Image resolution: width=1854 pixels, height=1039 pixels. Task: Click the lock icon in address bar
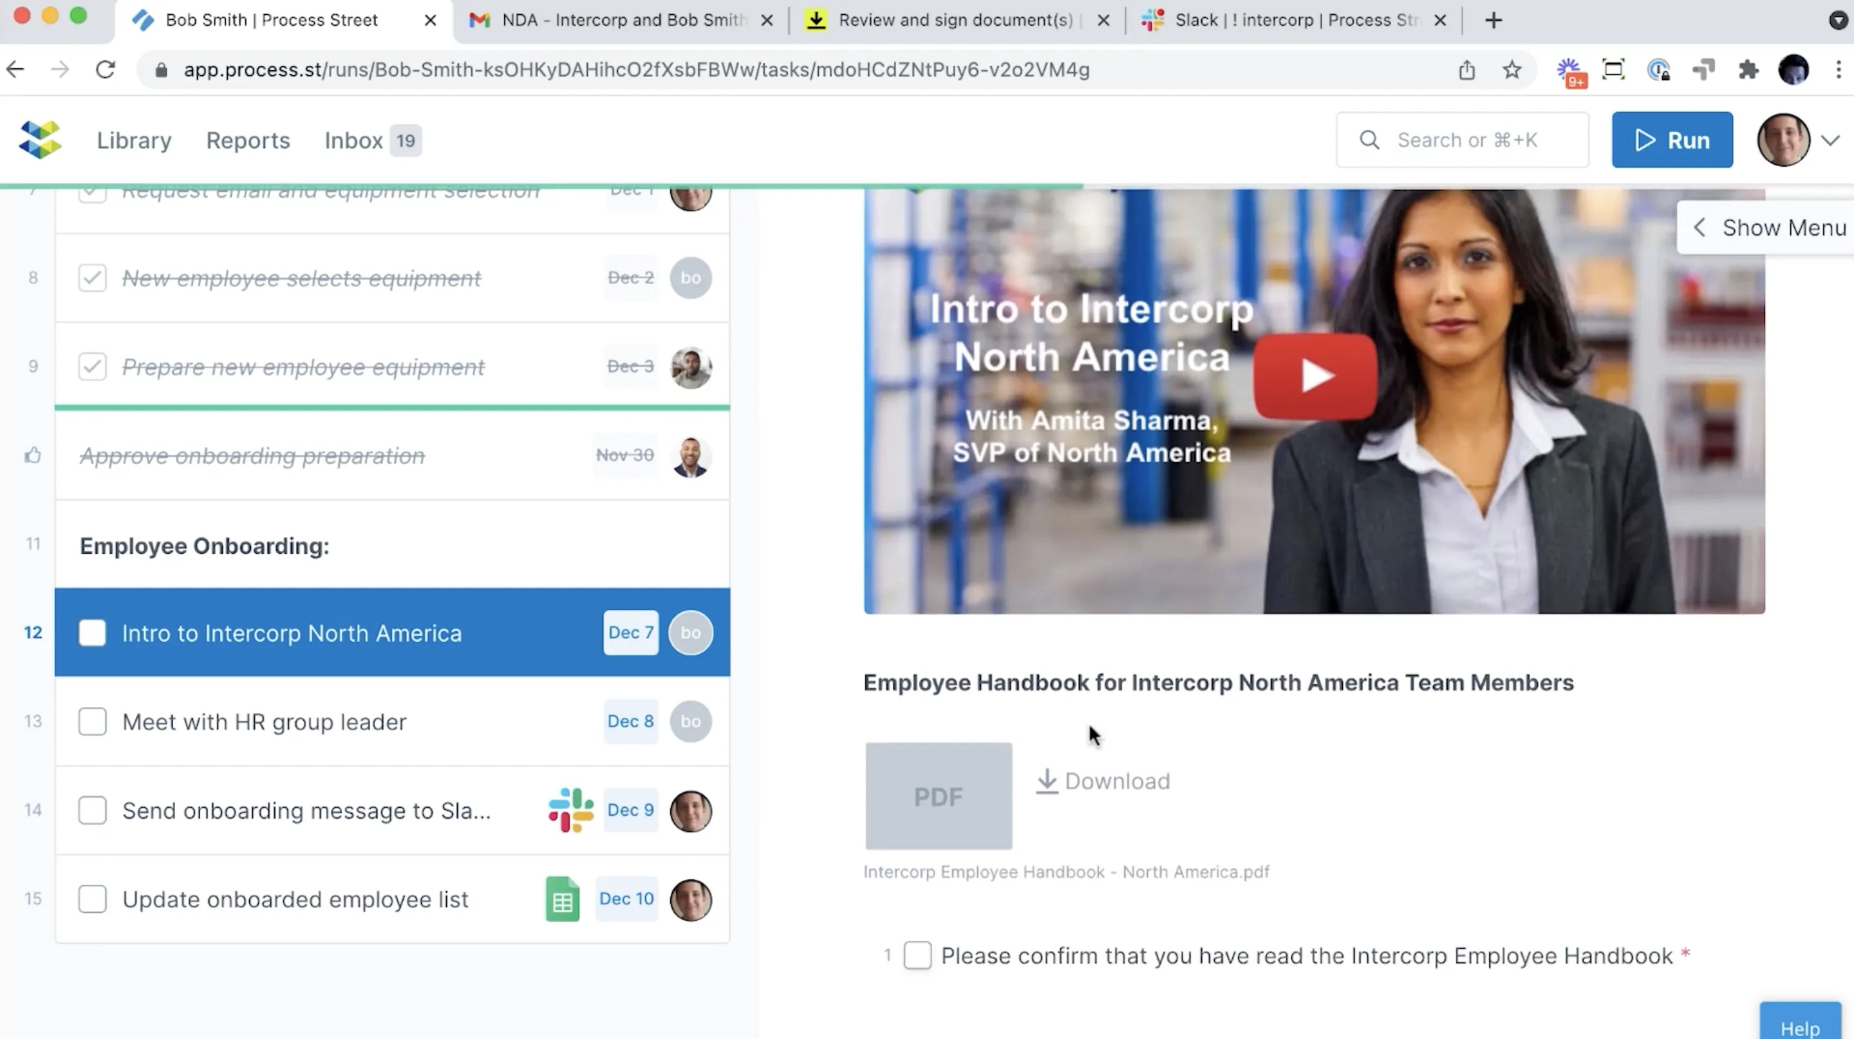tap(161, 70)
